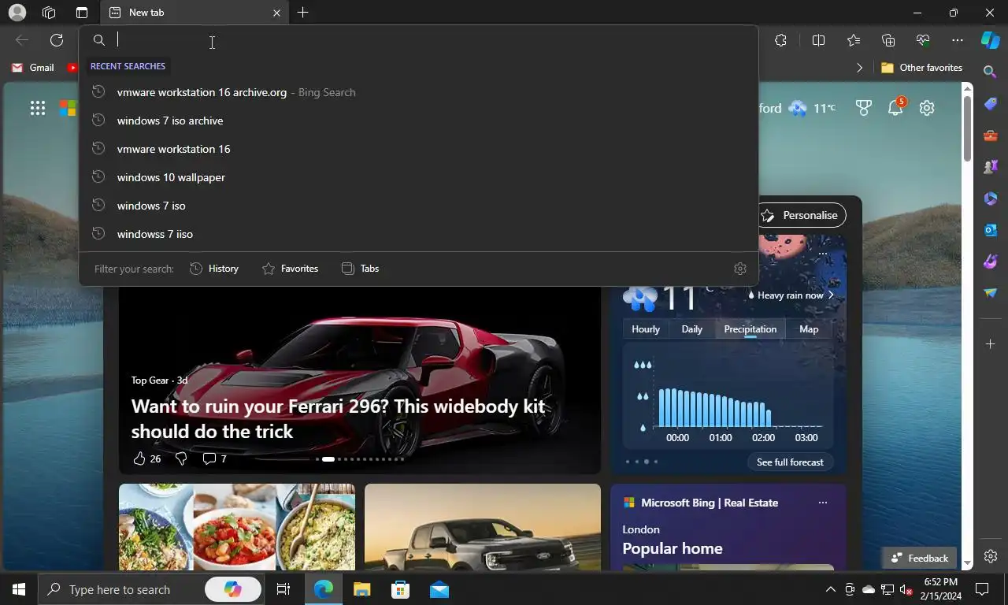The height and width of the screenshot is (605, 1008).
Task: Switch weather to Hourly tab
Action: [646, 329]
